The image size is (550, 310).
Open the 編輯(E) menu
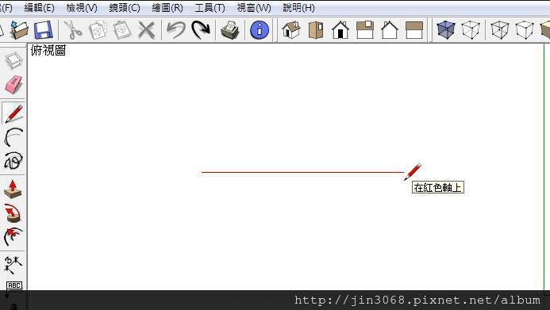[40, 8]
